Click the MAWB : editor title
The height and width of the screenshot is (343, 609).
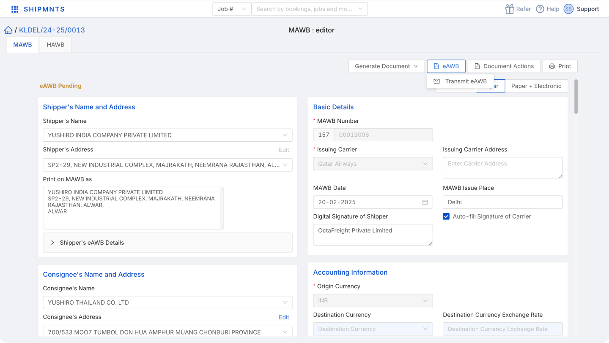coord(311,30)
